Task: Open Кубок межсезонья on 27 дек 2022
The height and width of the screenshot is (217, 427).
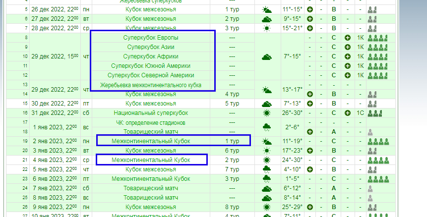Action: tap(151, 19)
